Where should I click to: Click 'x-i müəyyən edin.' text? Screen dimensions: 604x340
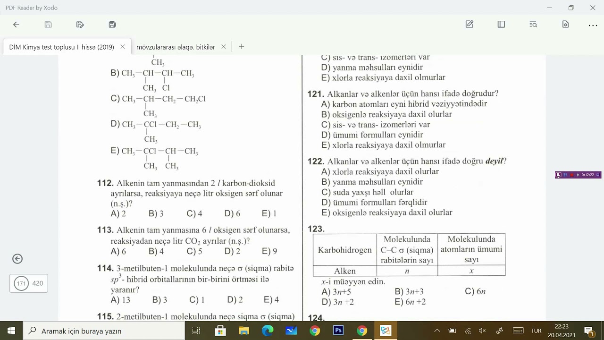coord(353,281)
